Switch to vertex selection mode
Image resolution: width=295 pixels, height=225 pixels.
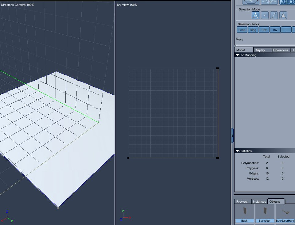pos(265,15)
